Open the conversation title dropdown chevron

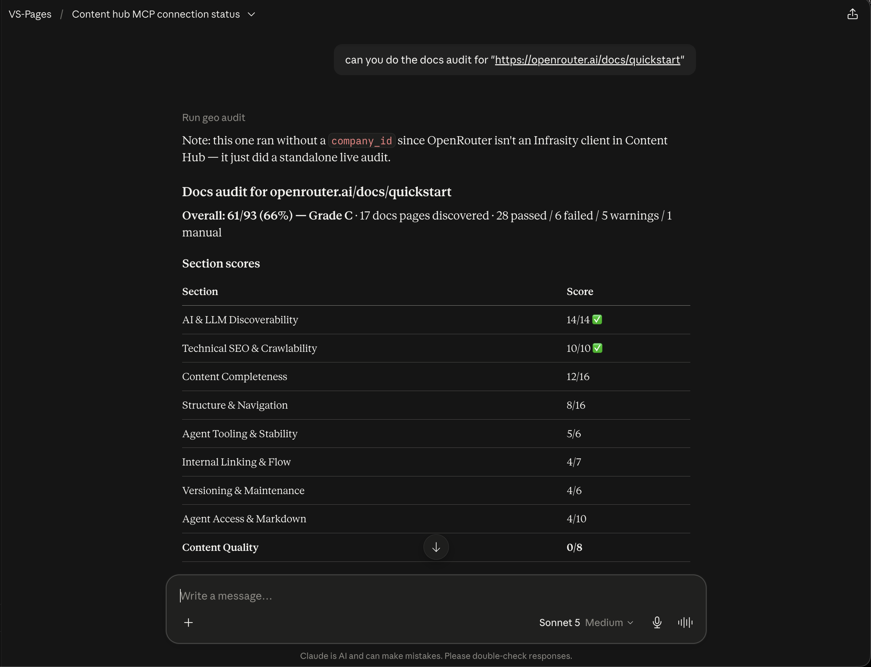click(x=251, y=14)
